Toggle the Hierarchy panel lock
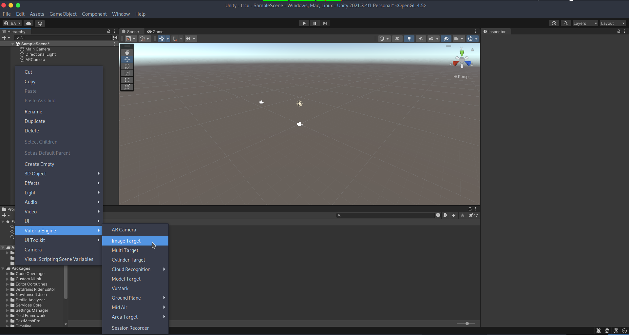The image size is (629, 335). (109, 31)
